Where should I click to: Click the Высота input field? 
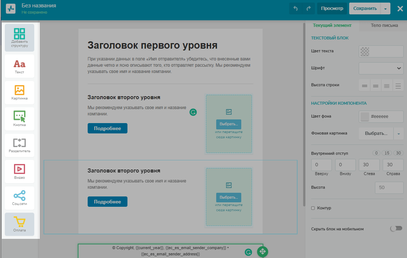pyautogui.click(x=389, y=188)
